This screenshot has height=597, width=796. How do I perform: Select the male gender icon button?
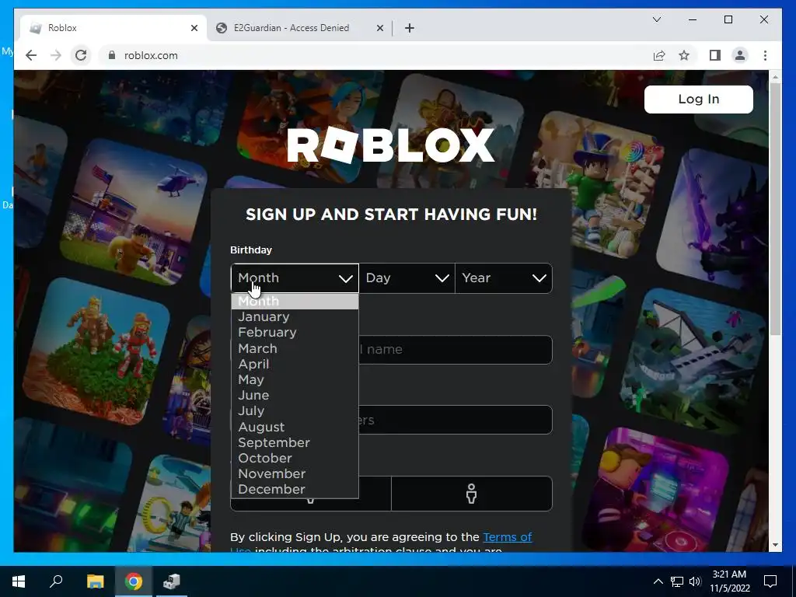(472, 494)
